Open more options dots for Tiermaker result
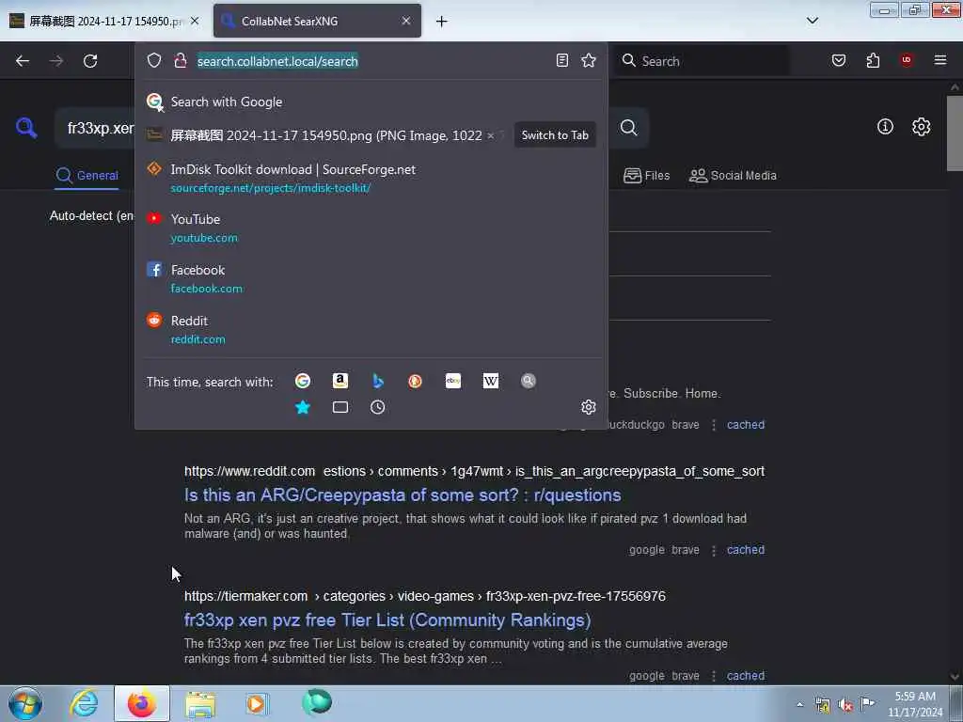The width and height of the screenshot is (963, 722). [713, 676]
